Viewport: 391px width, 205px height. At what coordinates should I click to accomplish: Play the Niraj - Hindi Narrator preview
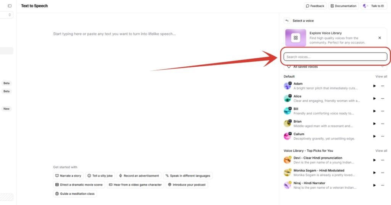click(374, 185)
